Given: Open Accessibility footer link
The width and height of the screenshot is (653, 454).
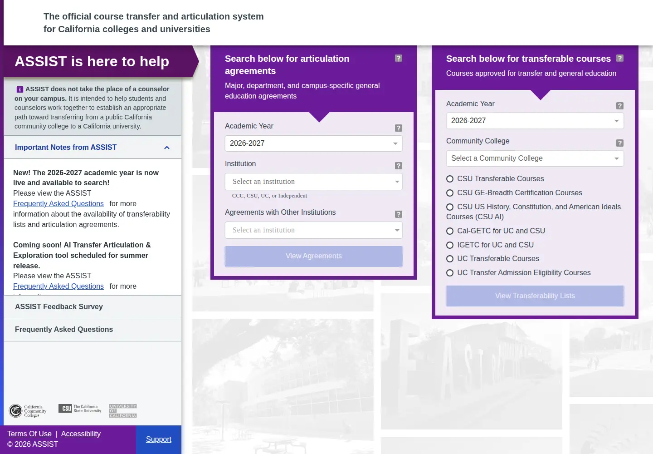Looking at the screenshot, I should click(x=81, y=434).
